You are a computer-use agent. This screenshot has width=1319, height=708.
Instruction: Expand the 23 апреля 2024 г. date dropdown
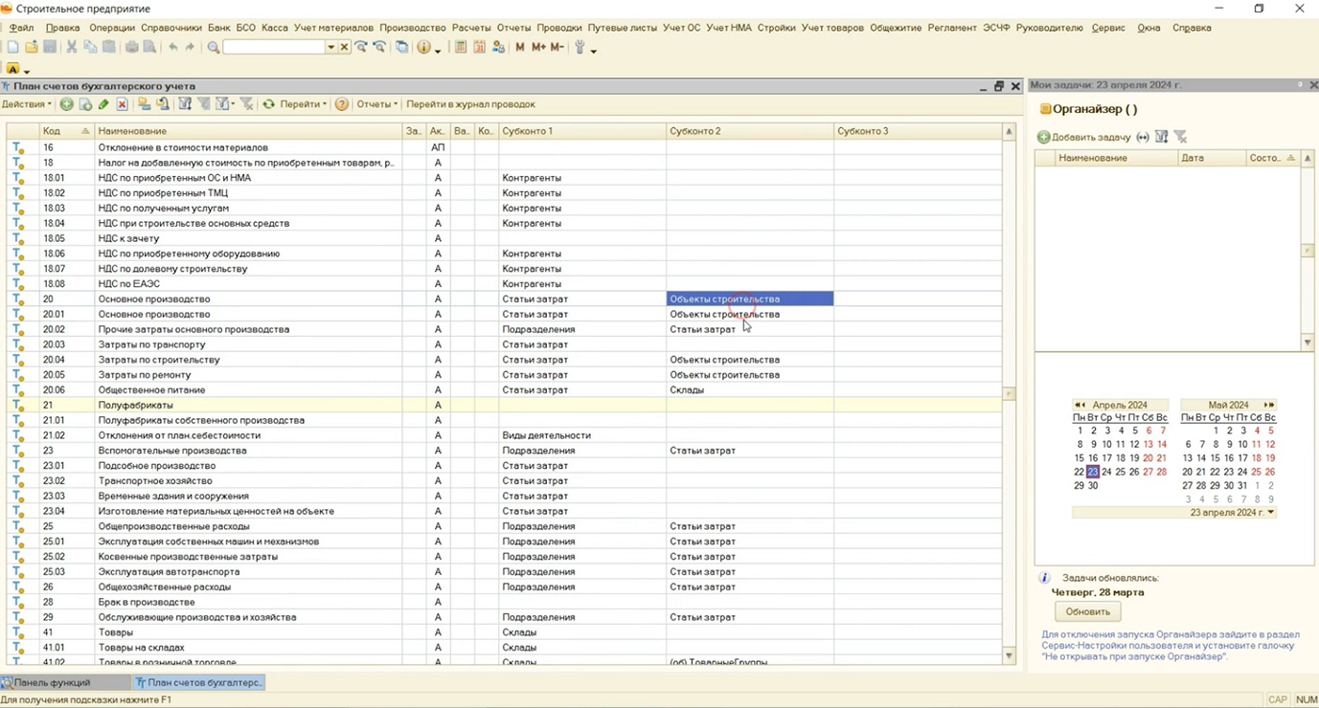[1271, 513]
